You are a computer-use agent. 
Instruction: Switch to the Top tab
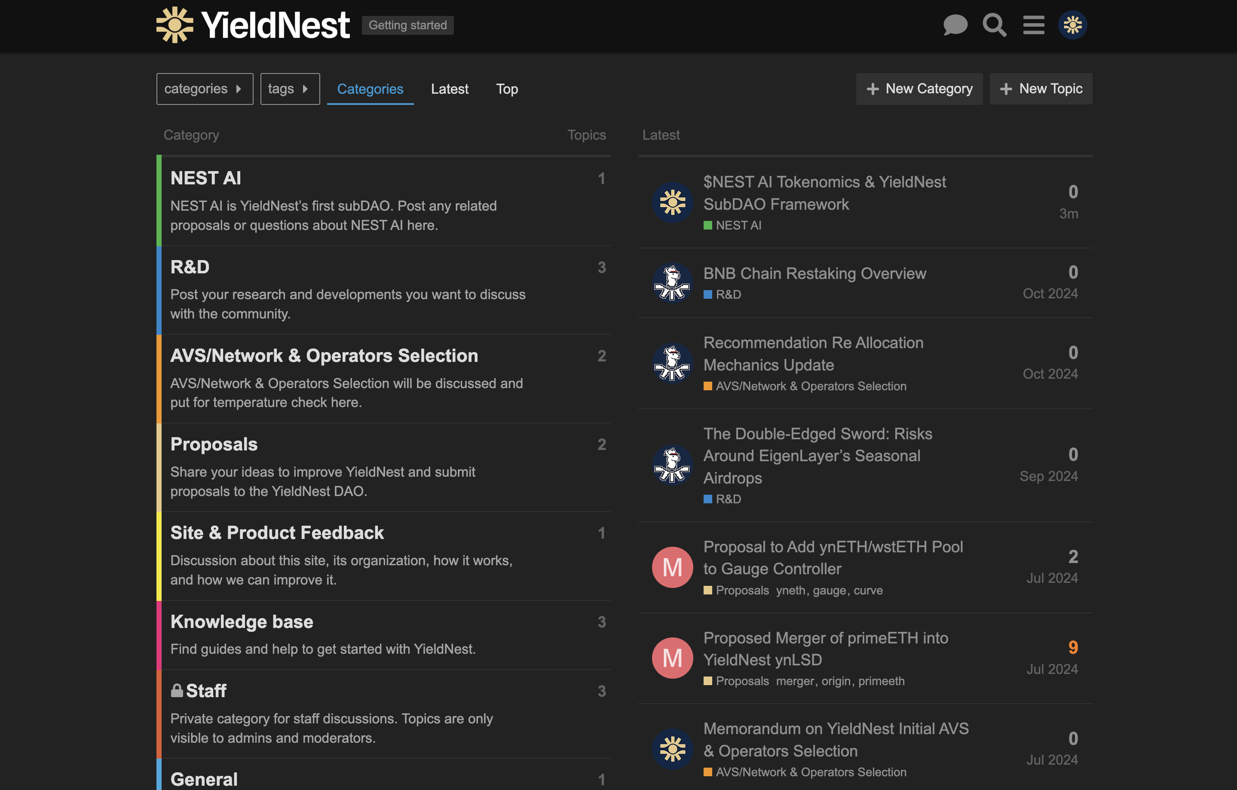tap(506, 89)
